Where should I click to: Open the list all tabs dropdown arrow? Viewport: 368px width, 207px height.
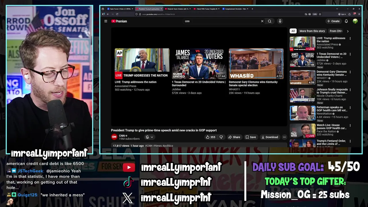coord(337,9)
